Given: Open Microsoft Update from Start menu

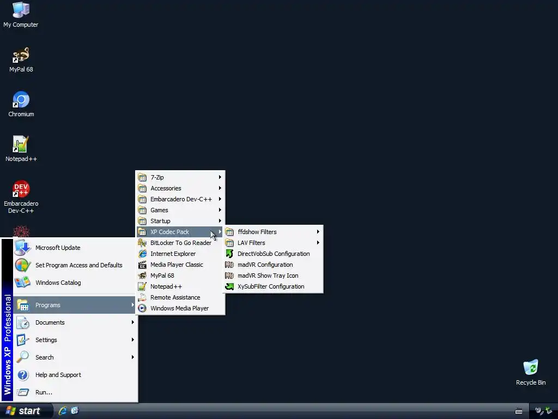Looking at the screenshot, I should 74,248.
